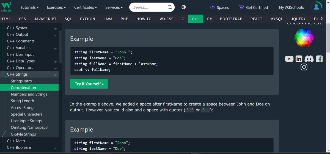Open Spaces code icon link
Viewport: 330px width, 154px height.
pyautogui.click(x=212, y=7)
